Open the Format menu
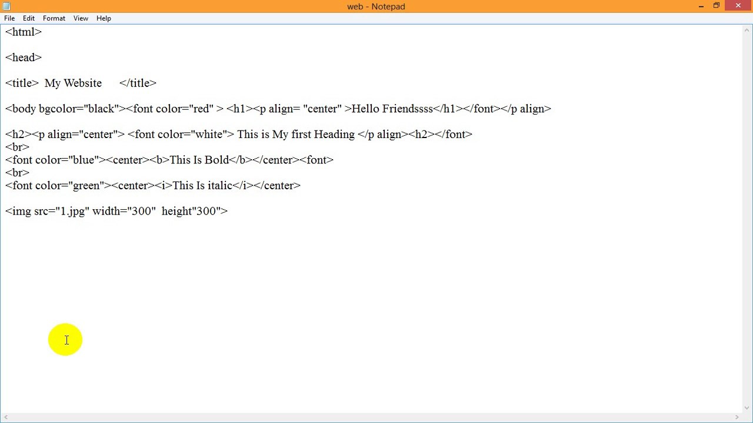 click(x=54, y=18)
